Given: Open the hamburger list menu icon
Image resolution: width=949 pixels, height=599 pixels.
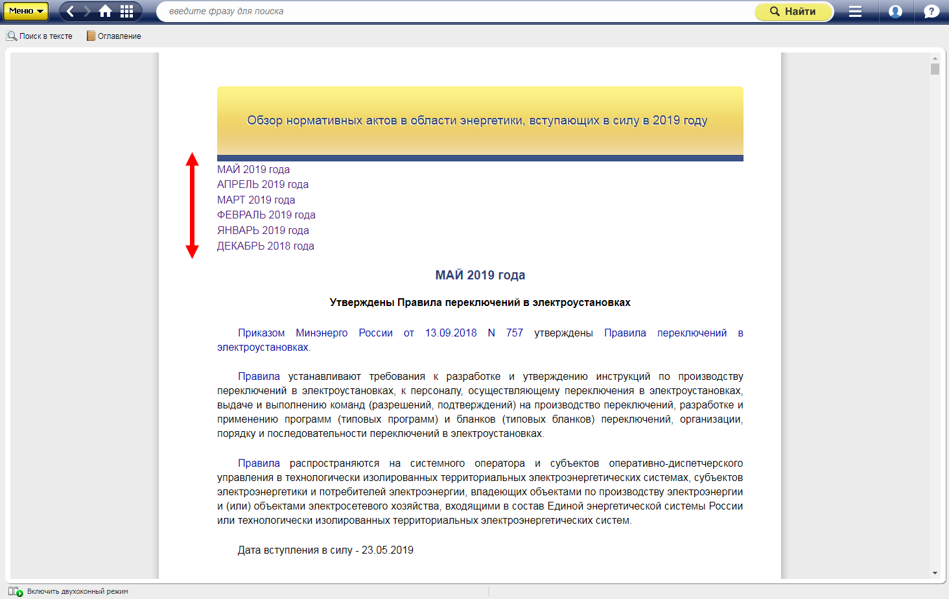Looking at the screenshot, I should coord(855,11).
